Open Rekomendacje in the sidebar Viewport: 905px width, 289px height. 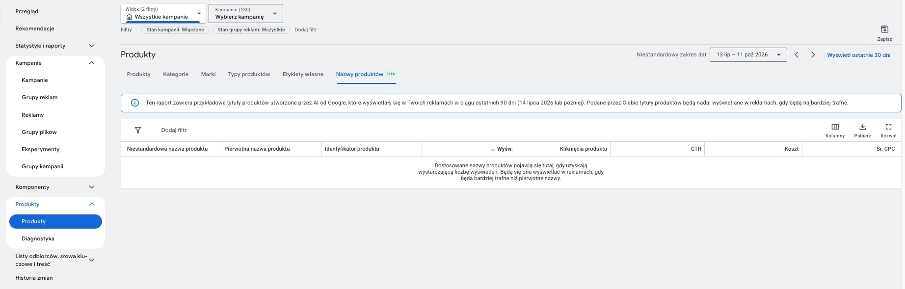pos(35,28)
